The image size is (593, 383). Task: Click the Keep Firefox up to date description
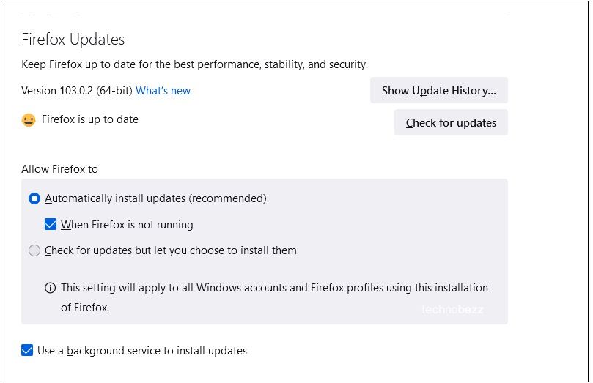(194, 64)
